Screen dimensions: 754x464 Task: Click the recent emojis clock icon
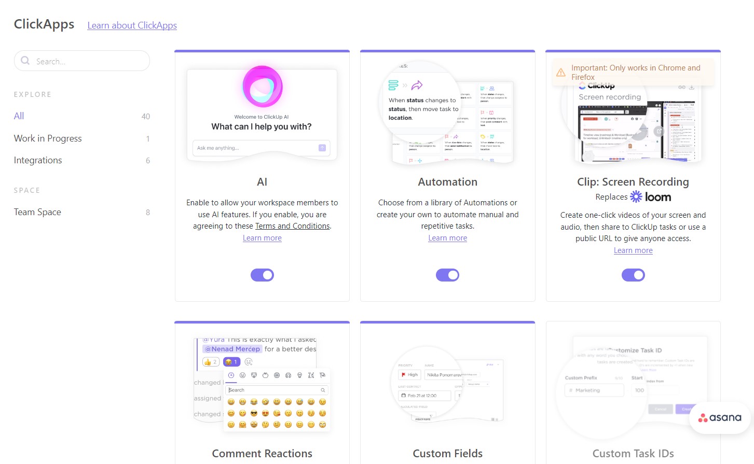(x=231, y=375)
